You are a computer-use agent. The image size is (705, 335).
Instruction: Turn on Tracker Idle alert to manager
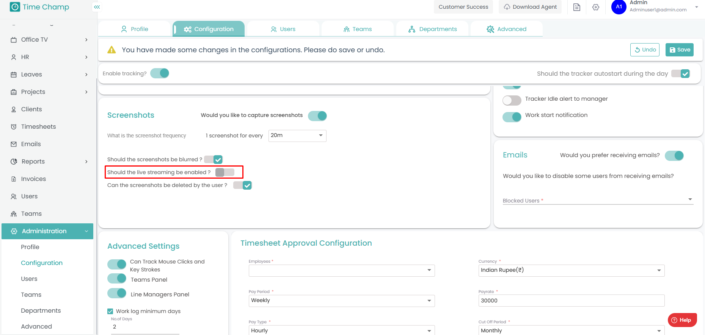tap(512, 100)
